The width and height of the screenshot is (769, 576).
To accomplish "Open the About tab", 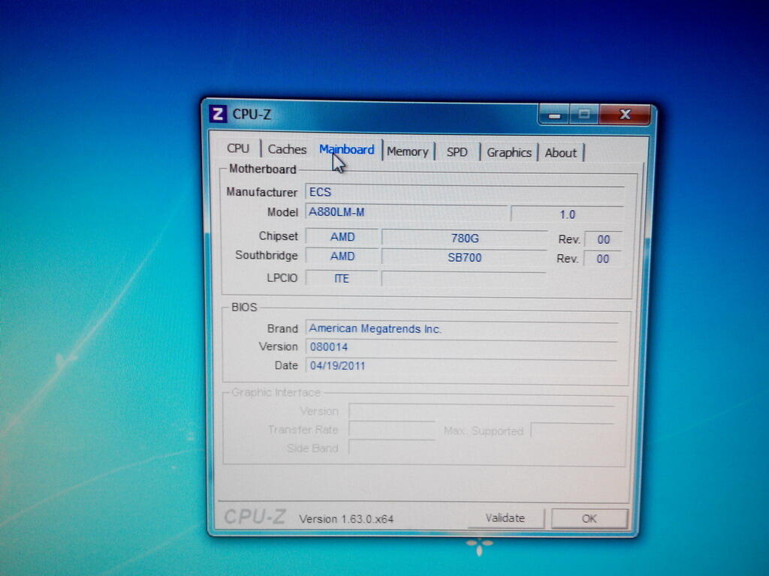I will tap(560, 153).
